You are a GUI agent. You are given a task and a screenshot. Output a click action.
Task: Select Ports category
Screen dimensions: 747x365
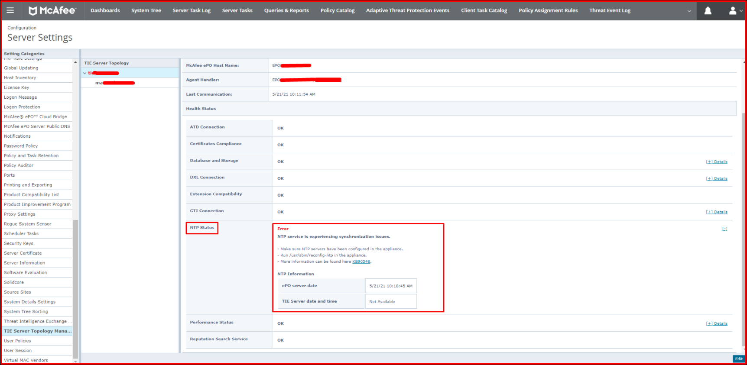(x=37, y=175)
